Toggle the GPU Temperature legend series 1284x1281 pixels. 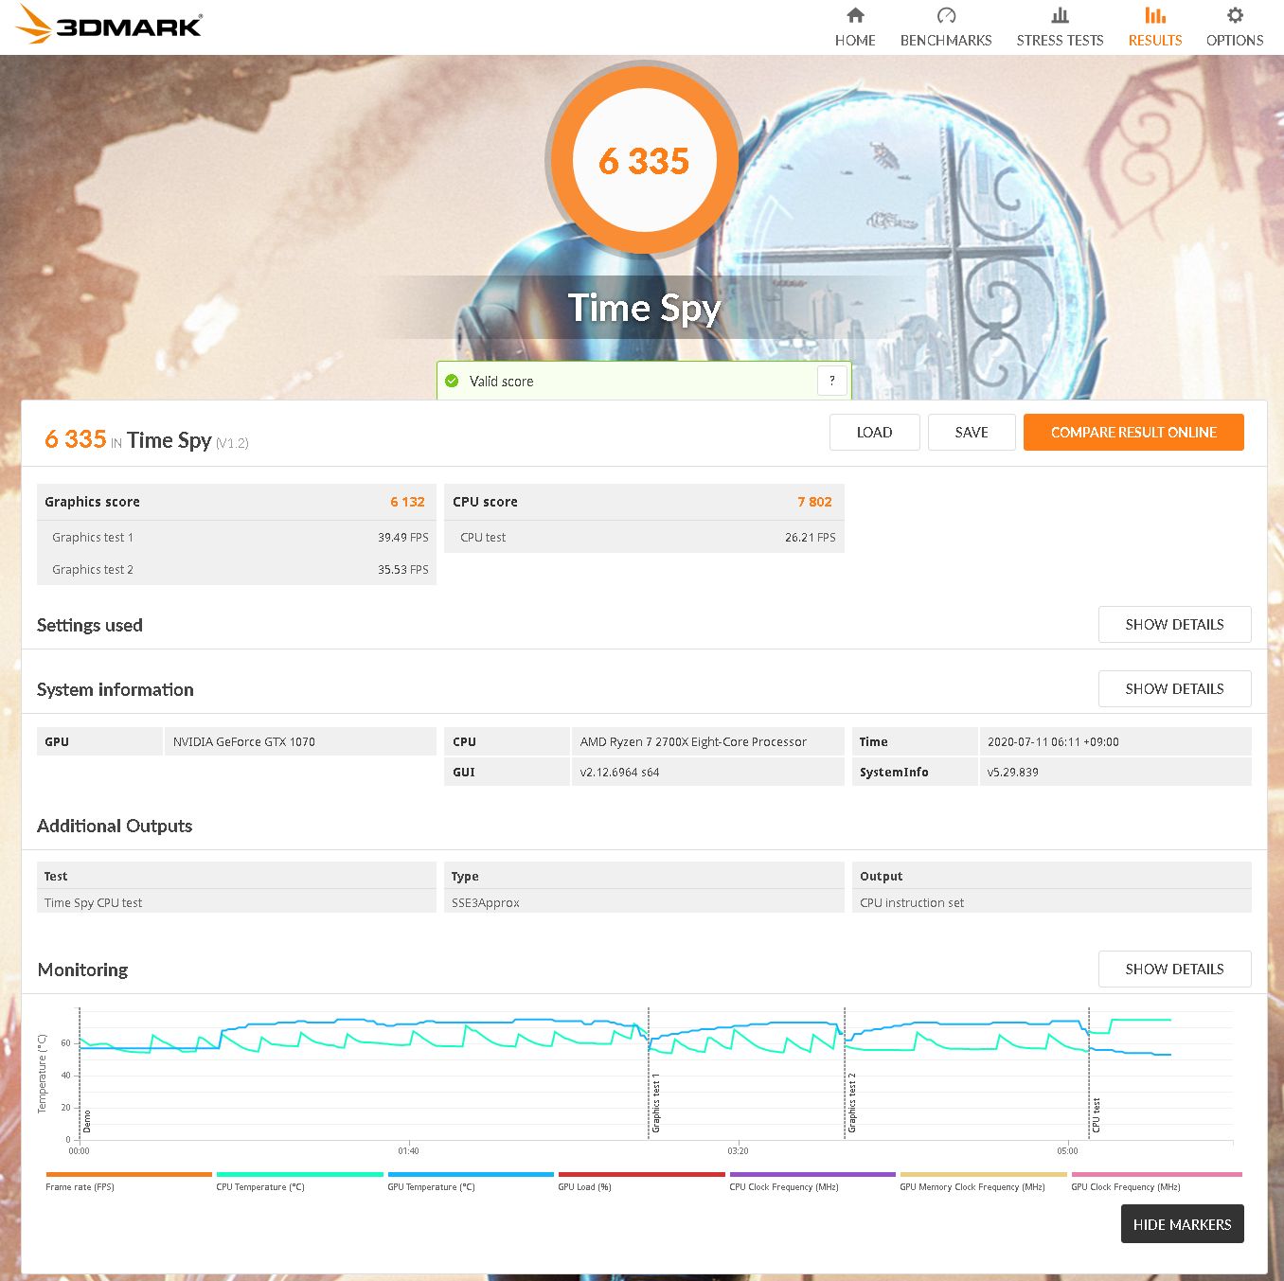point(431,1186)
